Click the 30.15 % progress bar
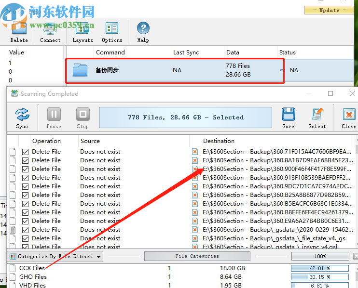The image size is (358, 288). click(319, 277)
